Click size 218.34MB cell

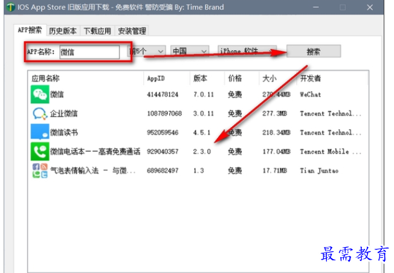276,132
